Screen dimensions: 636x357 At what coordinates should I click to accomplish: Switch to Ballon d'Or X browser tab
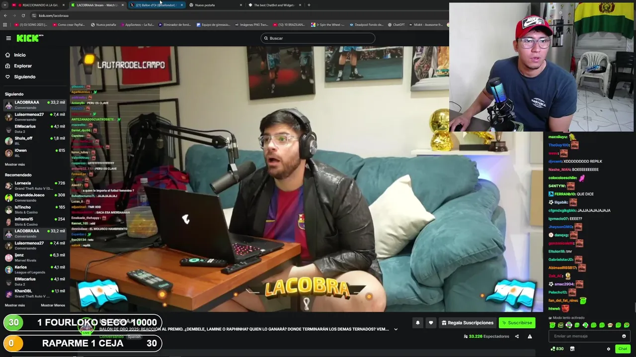point(157,5)
